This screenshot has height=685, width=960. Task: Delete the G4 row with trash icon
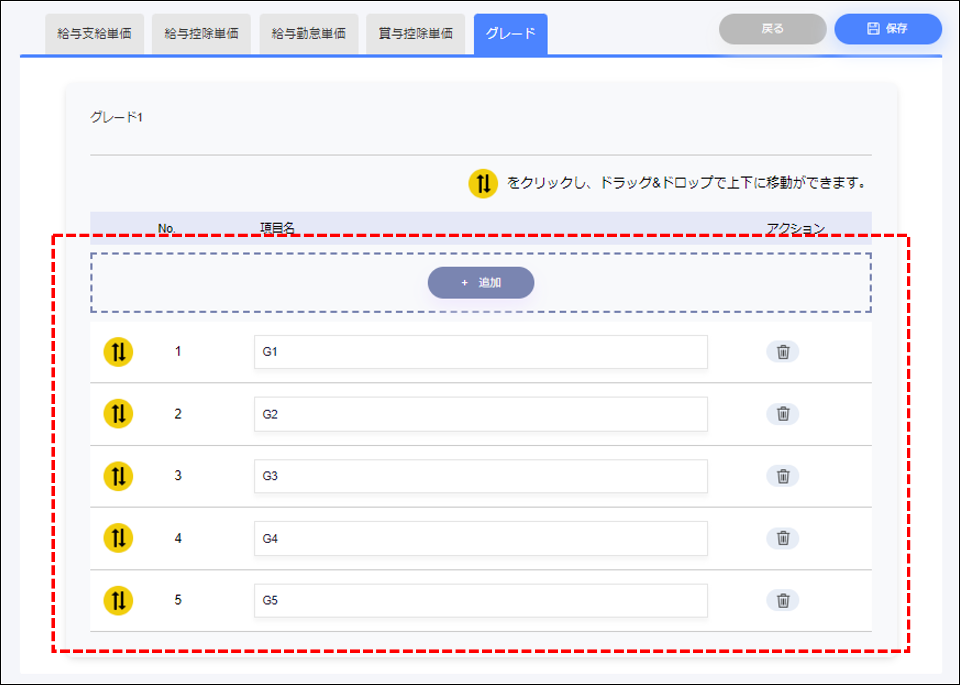(783, 538)
